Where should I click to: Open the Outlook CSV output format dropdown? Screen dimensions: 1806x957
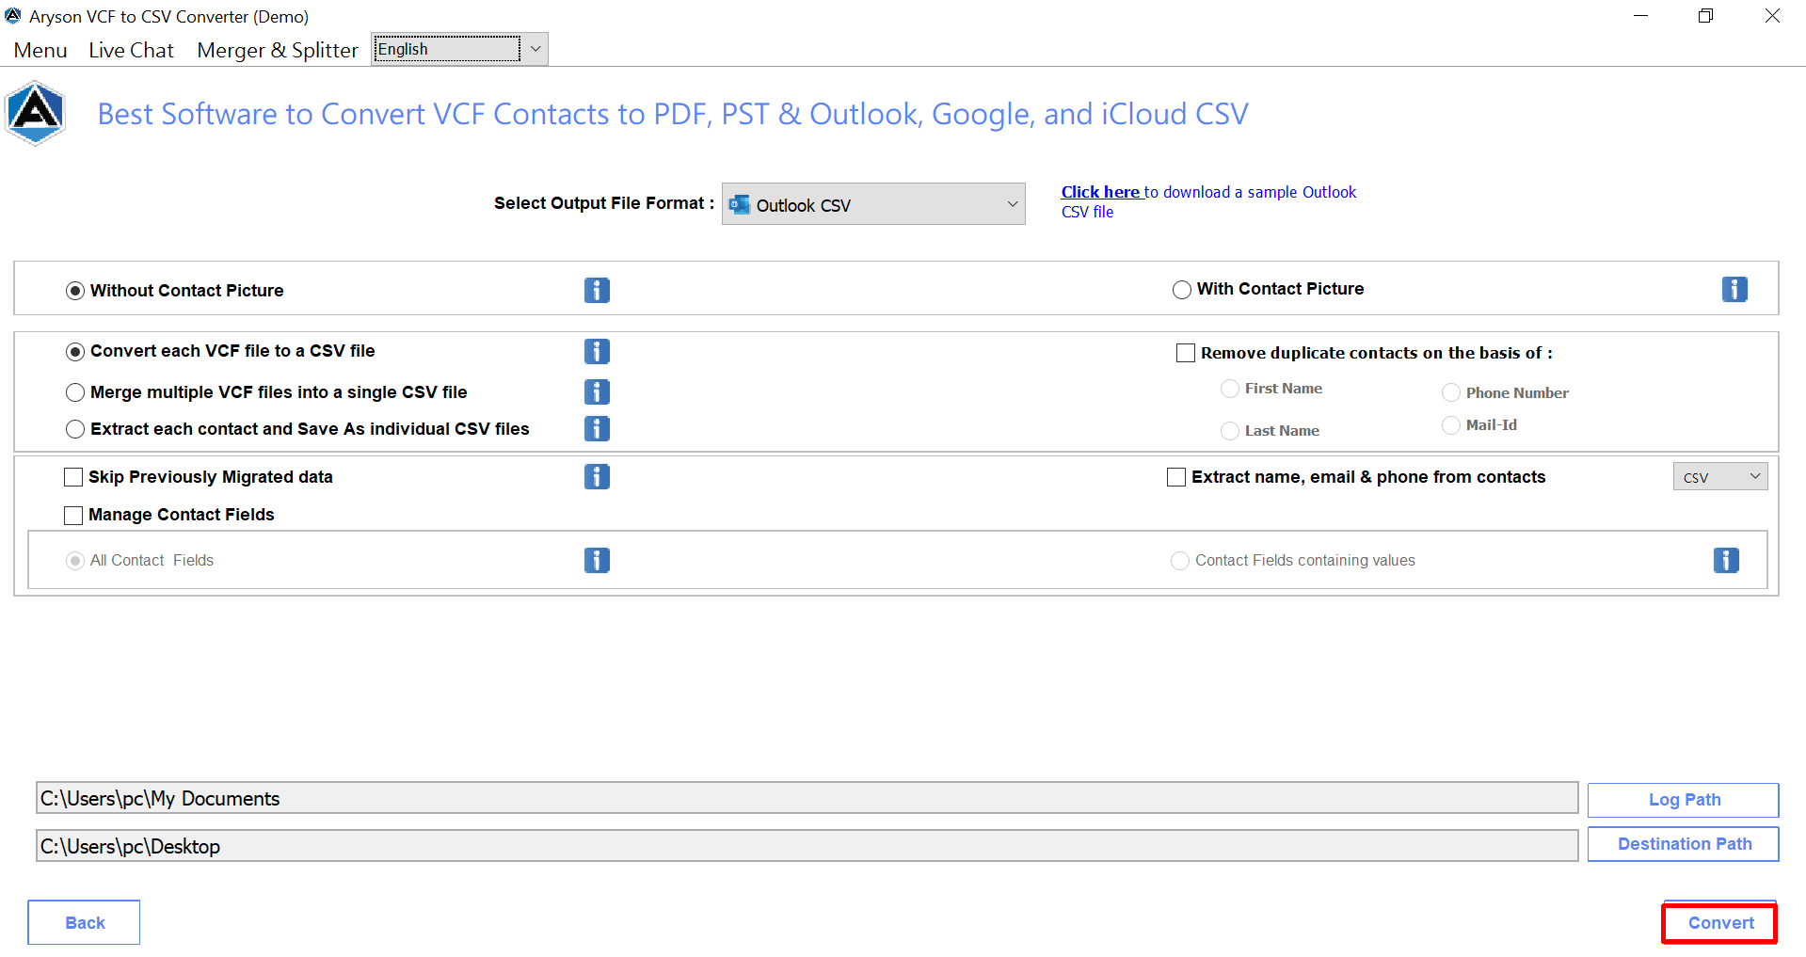pos(873,204)
